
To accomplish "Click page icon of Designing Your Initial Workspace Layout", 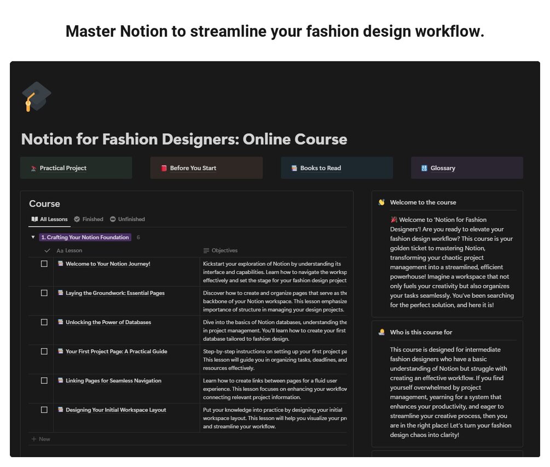I will [61, 409].
